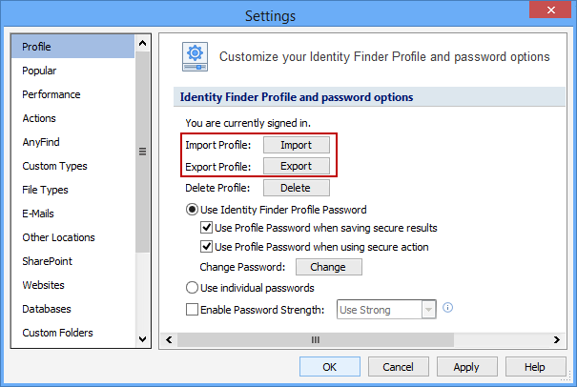Select the SharePoint settings category

tap(47, 261)
